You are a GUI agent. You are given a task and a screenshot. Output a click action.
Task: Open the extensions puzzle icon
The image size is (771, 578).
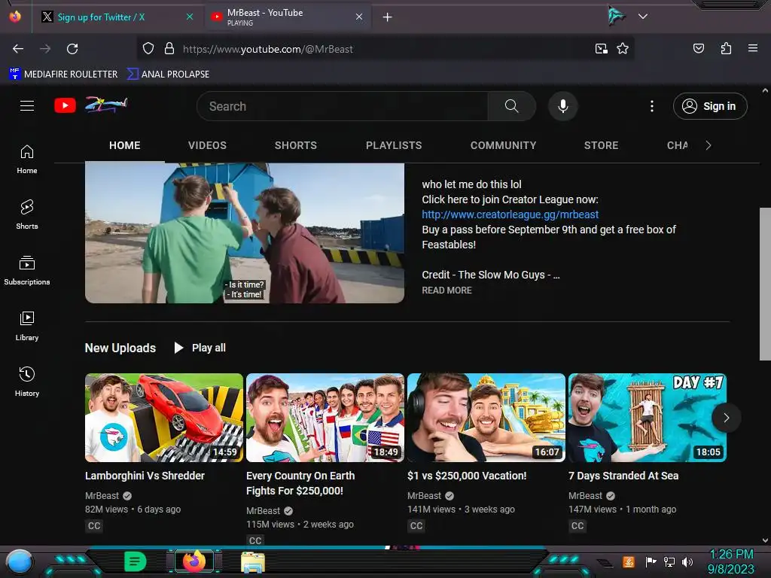click(726, 48)
